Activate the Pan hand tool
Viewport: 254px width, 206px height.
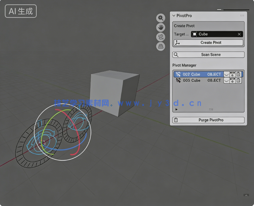(160, 27)
